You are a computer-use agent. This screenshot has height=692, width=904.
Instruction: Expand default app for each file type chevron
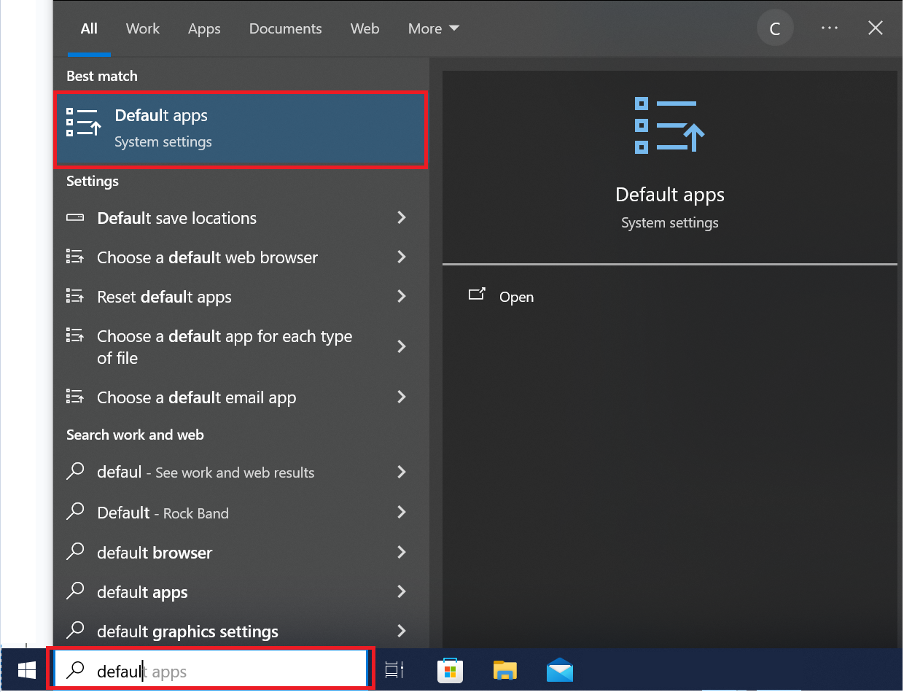point(401,346)
